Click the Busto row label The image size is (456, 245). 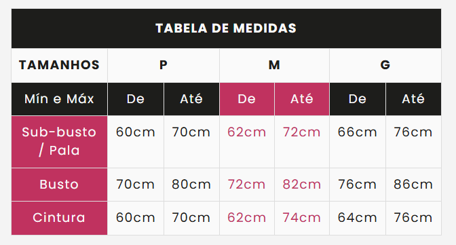(x=59, y=185)
